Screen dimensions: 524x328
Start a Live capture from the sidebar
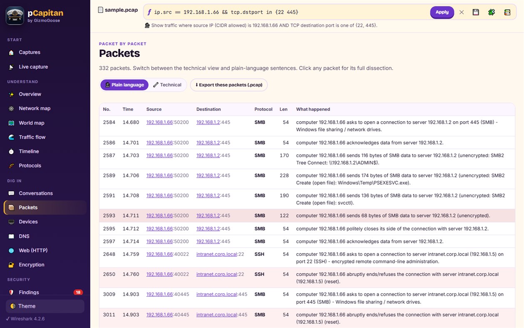(x=45, y=67)
